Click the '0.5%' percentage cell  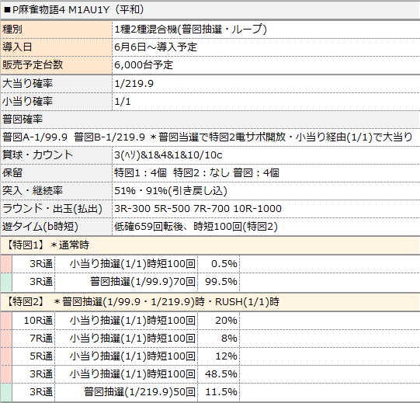coord(219,264)
